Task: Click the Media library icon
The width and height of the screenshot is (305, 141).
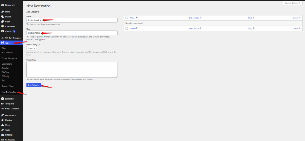Action: coord(3,16)
